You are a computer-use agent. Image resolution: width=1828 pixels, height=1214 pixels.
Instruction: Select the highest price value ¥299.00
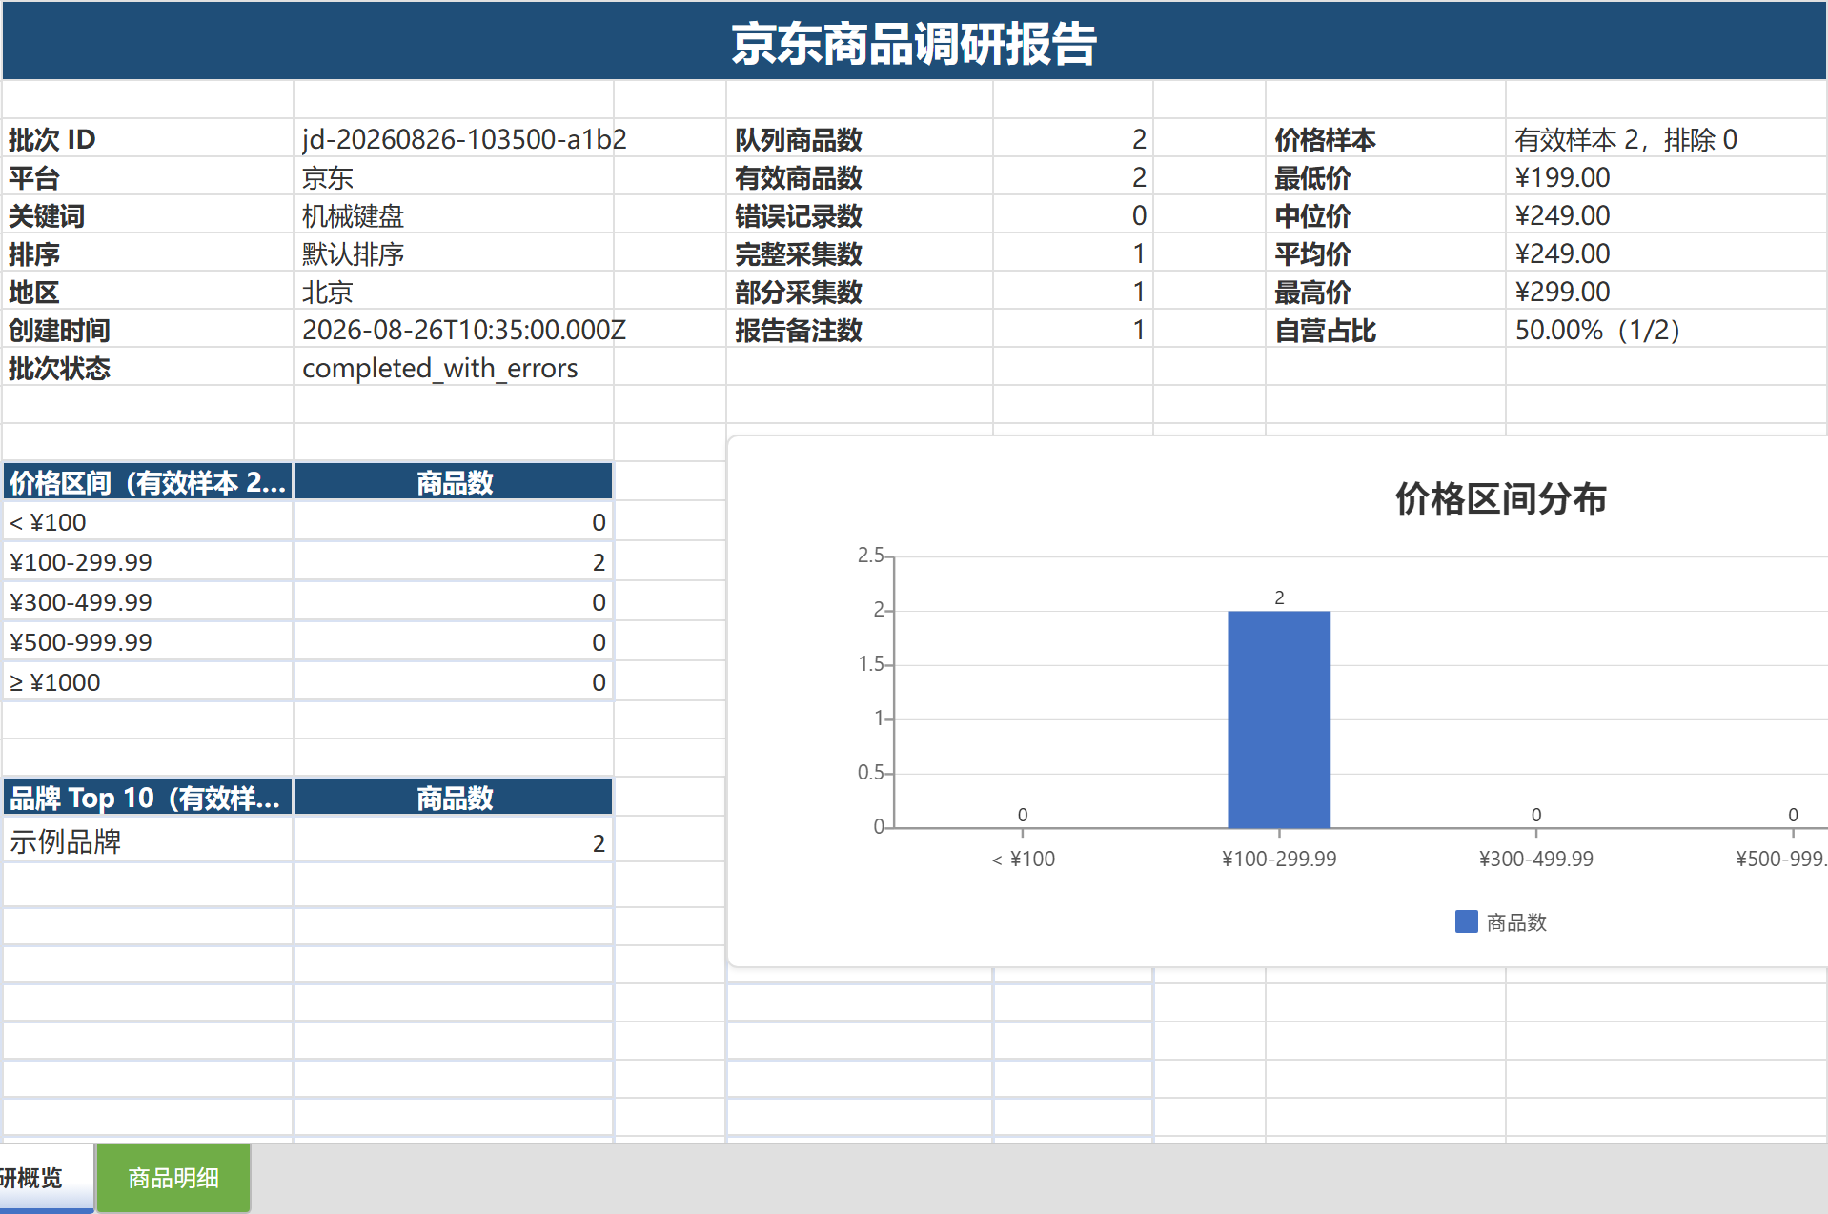[1667, 292]
